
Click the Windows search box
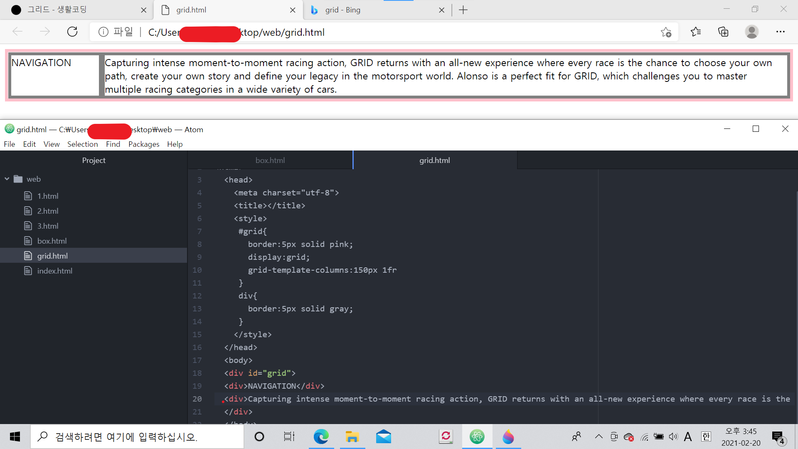point(137,437)
